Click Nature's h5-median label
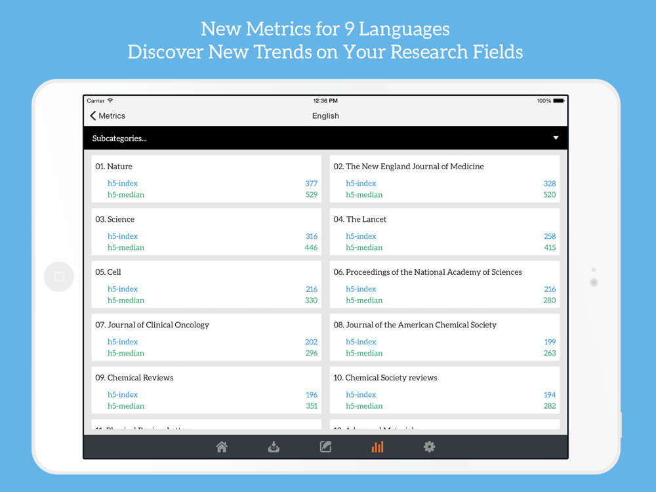Viewport: 656px width, 492px height. pos(126,195)
